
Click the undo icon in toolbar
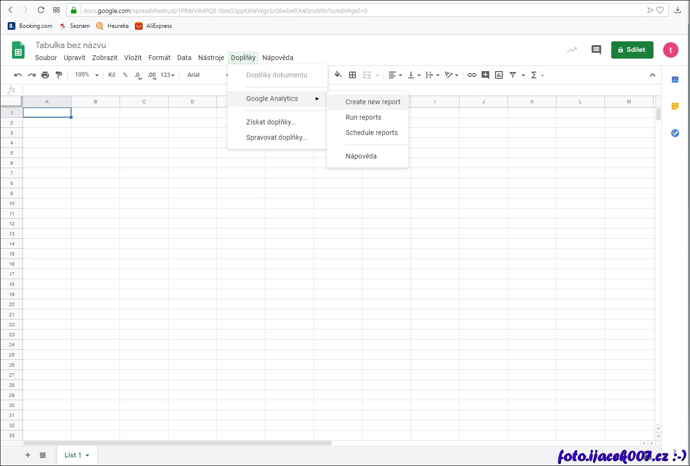click(x=18, y=75)
